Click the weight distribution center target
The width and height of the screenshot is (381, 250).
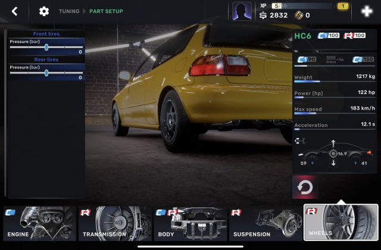tap(333, 153)
